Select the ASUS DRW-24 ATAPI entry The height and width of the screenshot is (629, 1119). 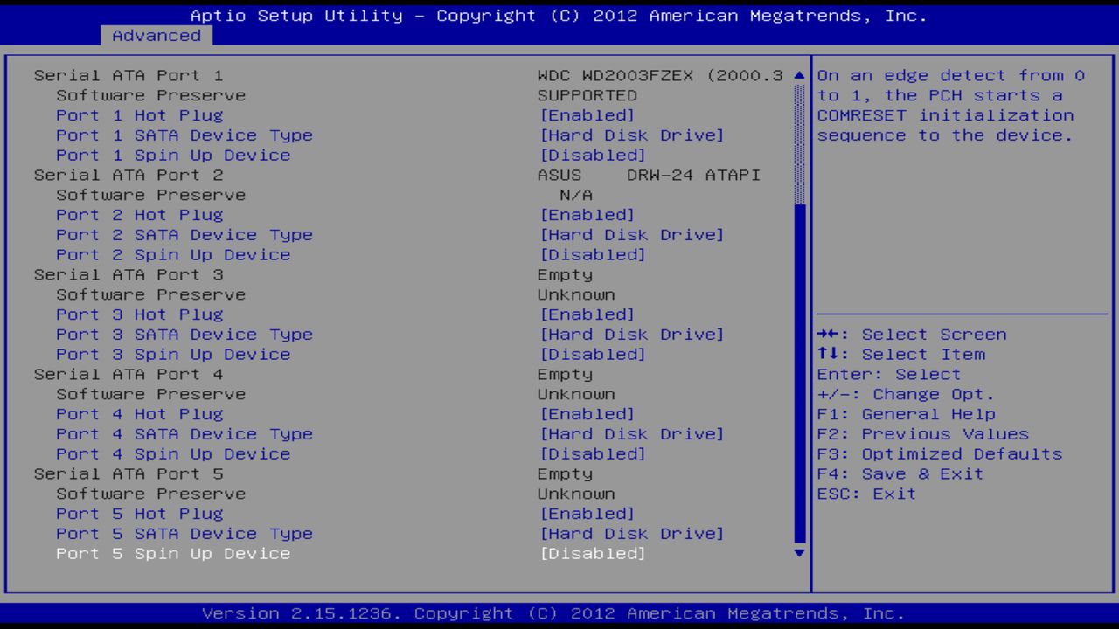(647, 175)
